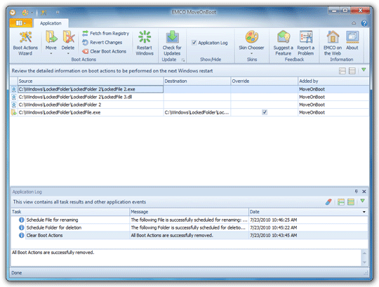The image size is (379, 287).
Task: Select the LockedFile 2.exe row
Action: click(x=189, y=89)
